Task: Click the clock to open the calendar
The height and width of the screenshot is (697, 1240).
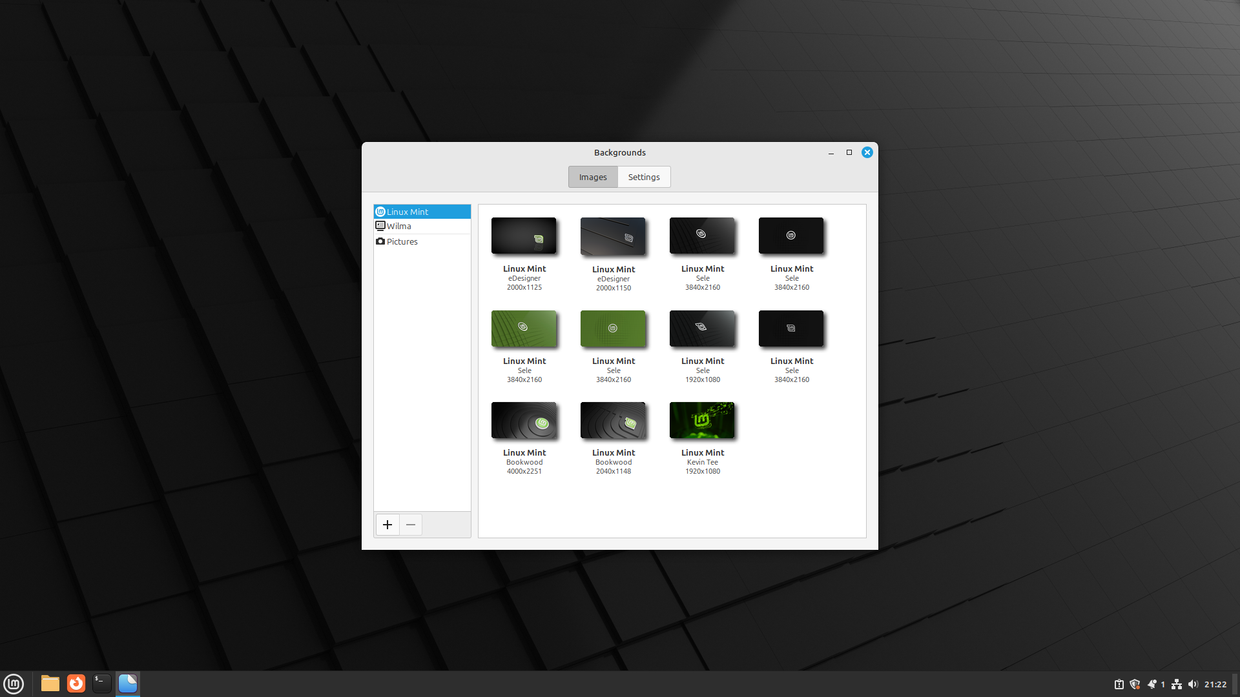Action: click(x=1216, y=684)
